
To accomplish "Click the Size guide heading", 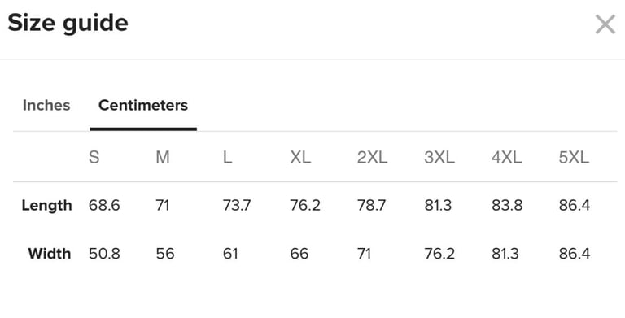I will pos(68,23).
